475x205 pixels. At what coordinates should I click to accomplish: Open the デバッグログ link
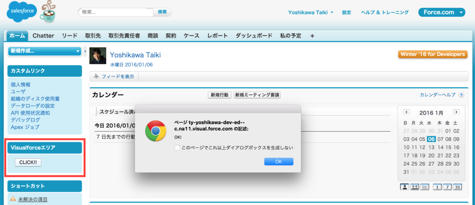26,120
